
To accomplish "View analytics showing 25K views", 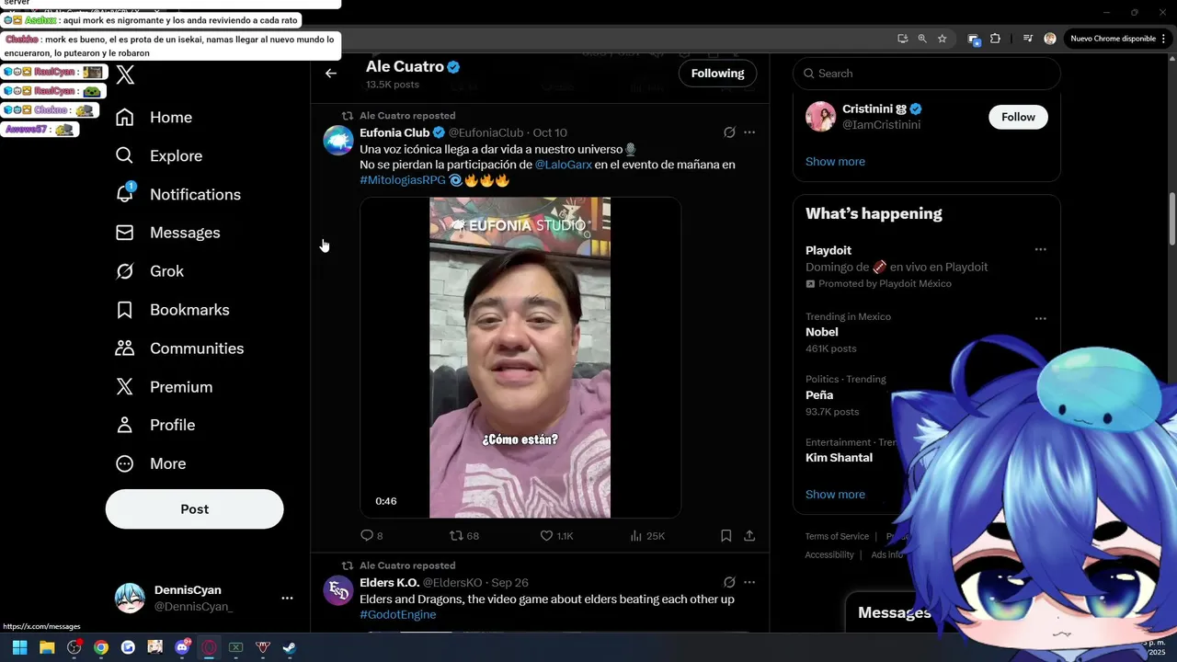I will [647, 535].
